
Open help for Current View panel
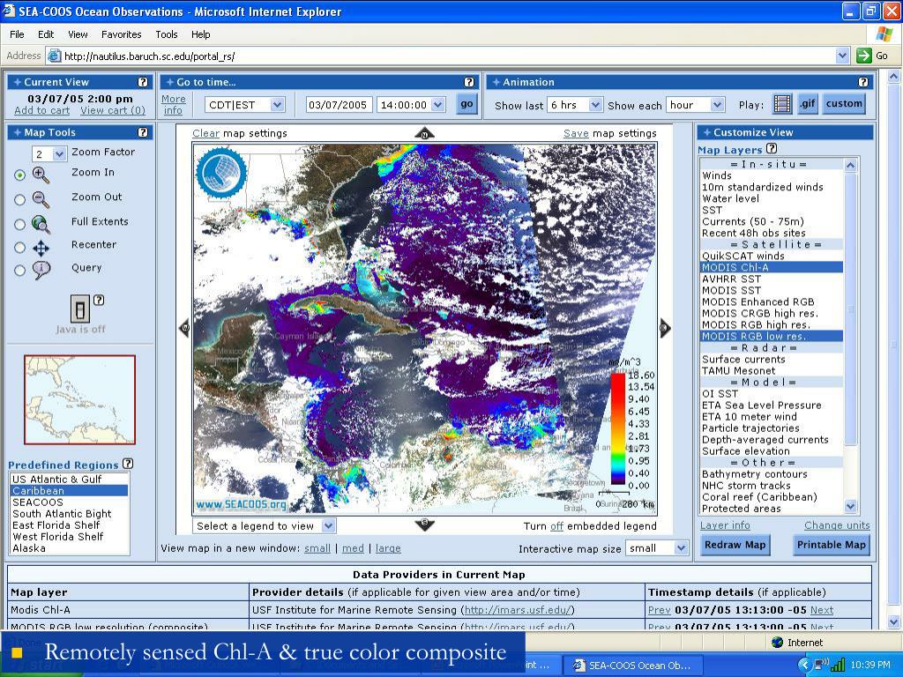pyautogui.click(x=143, y=82)
